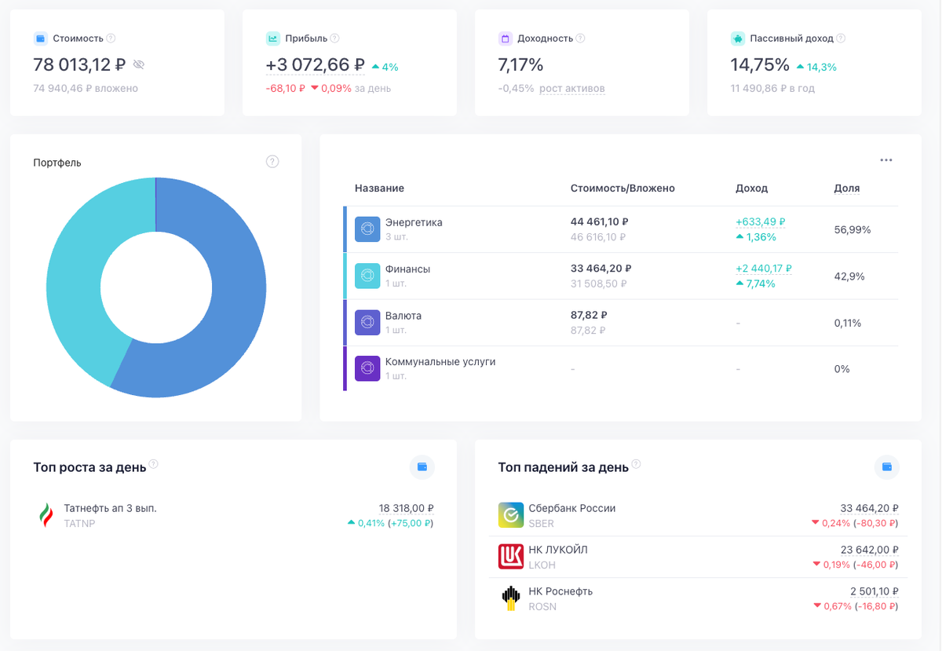This screenshot has height=651, width=942.
Task: Click the Финансы income +2 440,17 ₽
Action: [764, 269]
